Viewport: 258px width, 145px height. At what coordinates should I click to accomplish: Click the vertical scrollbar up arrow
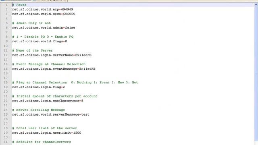[256, 5]
